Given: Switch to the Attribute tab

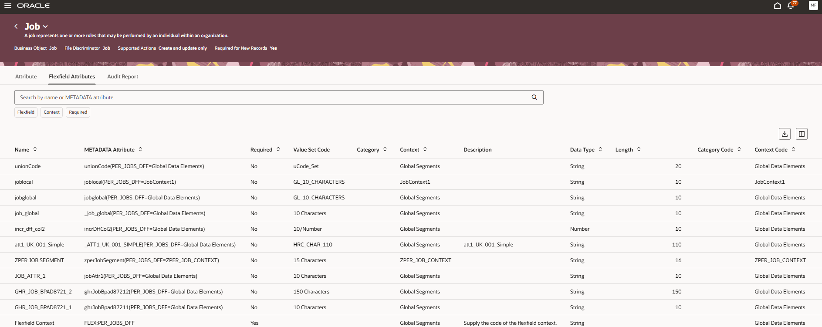Looking at the screenshot, I should click(x=26, y=77).
